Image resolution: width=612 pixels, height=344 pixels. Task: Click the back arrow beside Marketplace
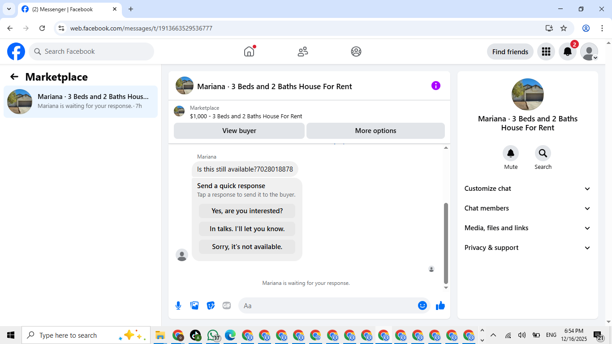coord(14,77)
